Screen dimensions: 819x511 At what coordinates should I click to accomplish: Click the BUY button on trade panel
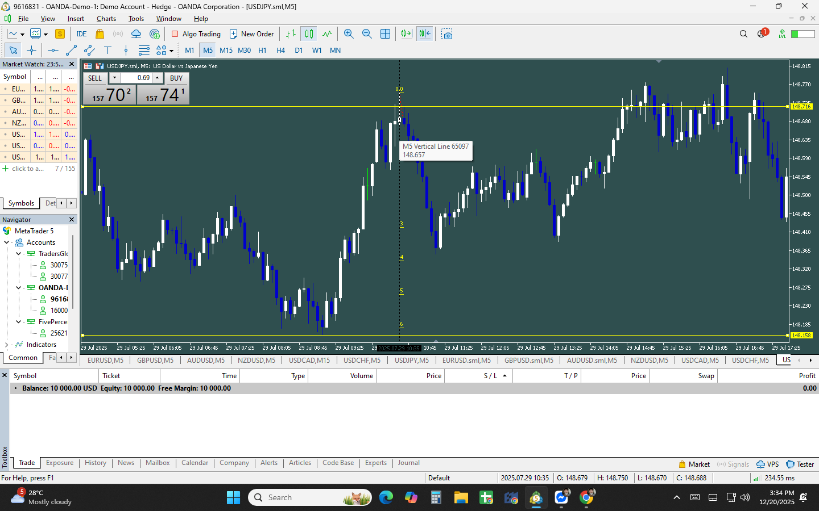(x=176, y=78)
